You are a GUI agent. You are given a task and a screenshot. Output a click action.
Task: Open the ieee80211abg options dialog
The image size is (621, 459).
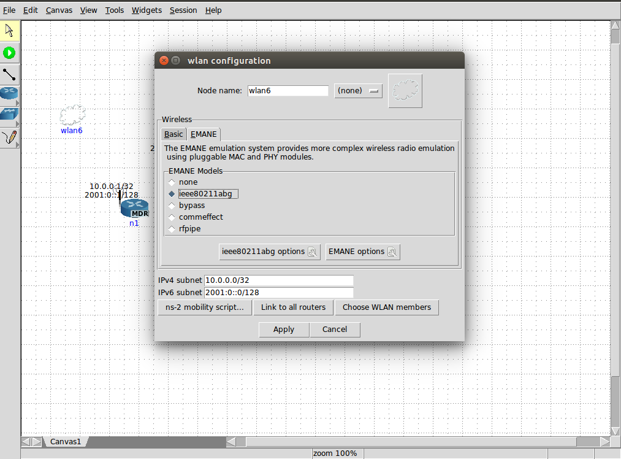(269, 252)
